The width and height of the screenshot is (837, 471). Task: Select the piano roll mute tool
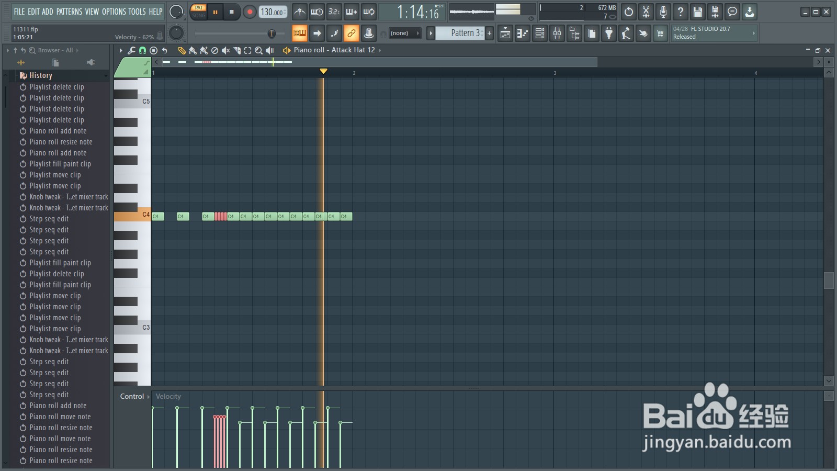pyautogui.click(x=225, y=50)
